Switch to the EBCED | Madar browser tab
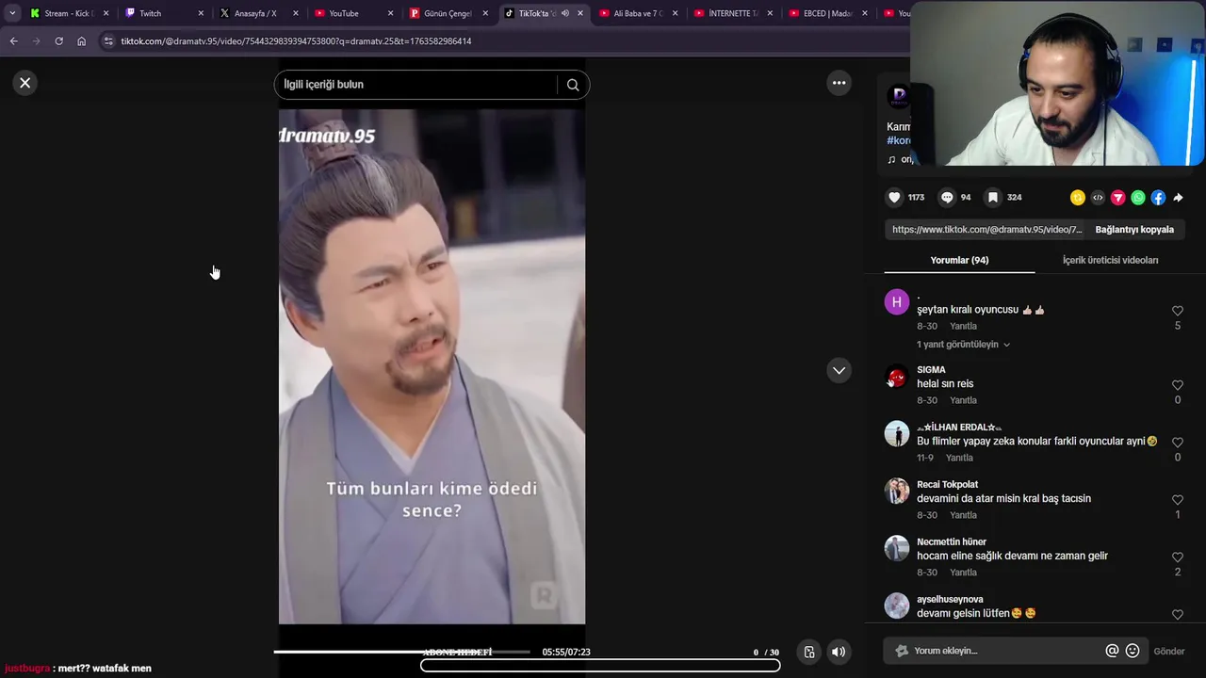Viewport: 1206px width, 678px height. point(827,13)
